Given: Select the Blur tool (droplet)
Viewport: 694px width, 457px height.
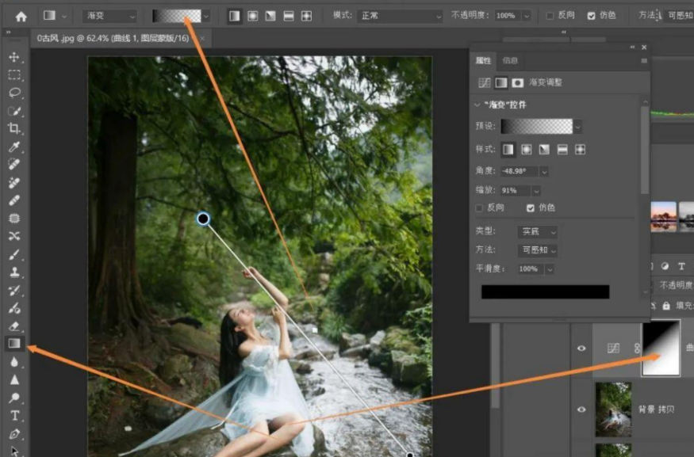Looking at the screenshot, I should [x=14, y=362].
